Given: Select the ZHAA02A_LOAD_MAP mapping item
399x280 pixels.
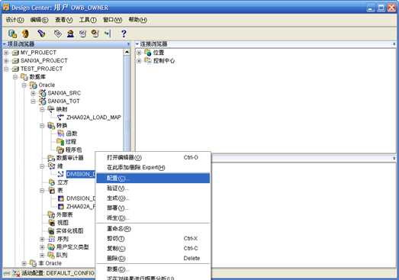Looking at the screenshot, I should tap(93, 117).
